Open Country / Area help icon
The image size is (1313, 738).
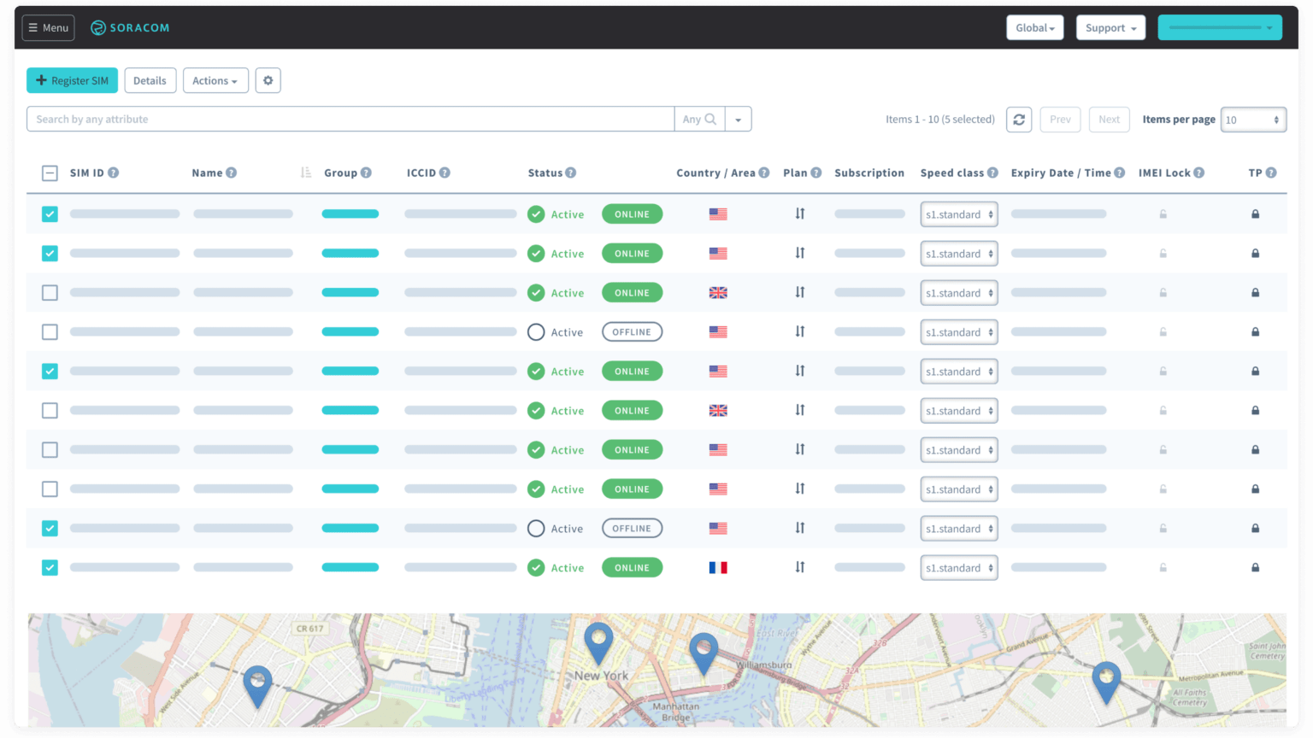coord(764,173)
